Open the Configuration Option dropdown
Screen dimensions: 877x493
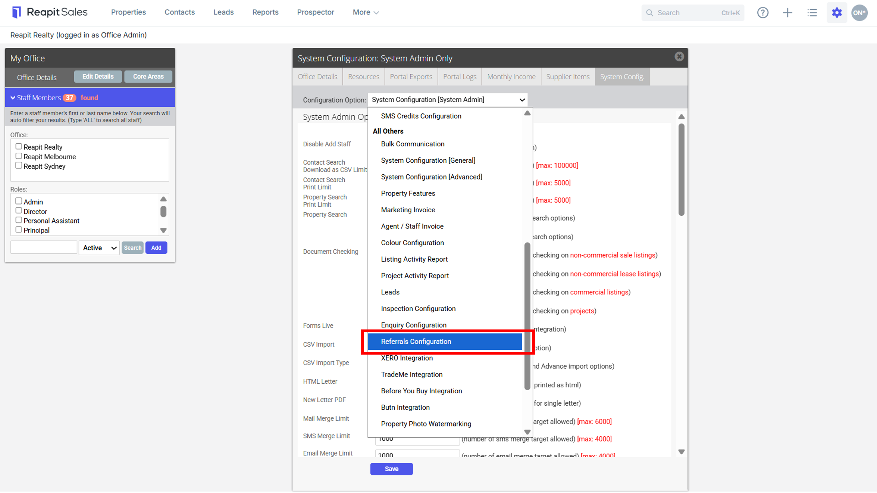click(447, 100)
